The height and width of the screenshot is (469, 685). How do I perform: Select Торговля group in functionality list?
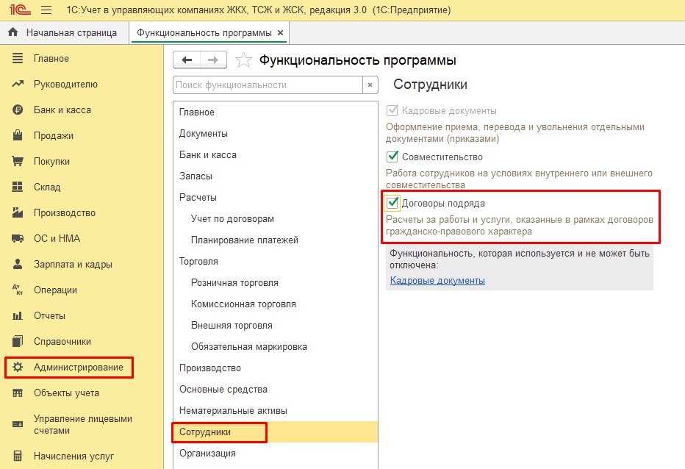tap(197, 261)
